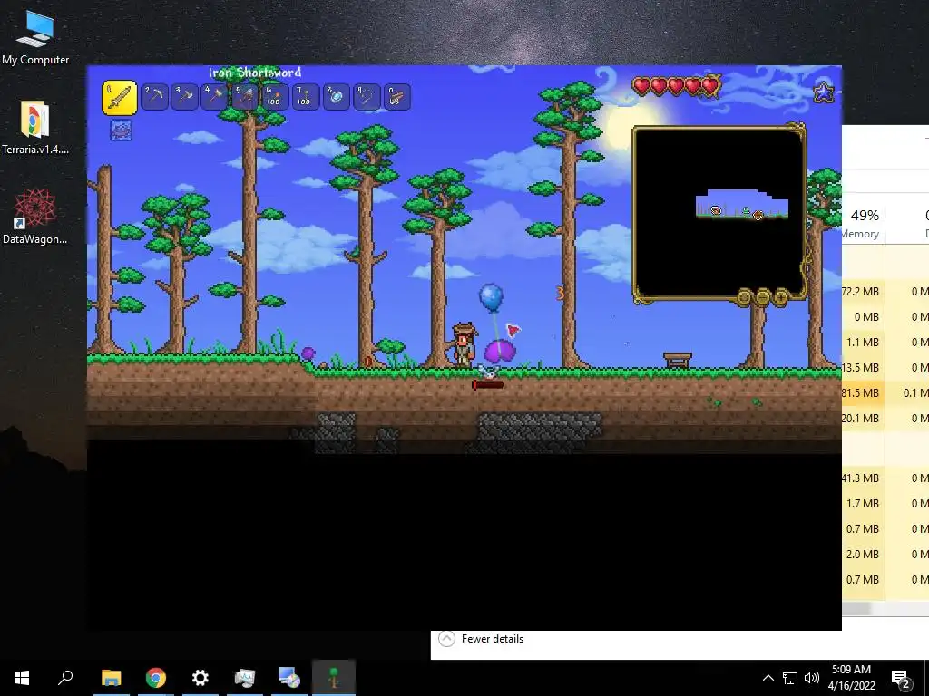
Task: Click the blue balloon above the slime
Action: tap(491, 297)
